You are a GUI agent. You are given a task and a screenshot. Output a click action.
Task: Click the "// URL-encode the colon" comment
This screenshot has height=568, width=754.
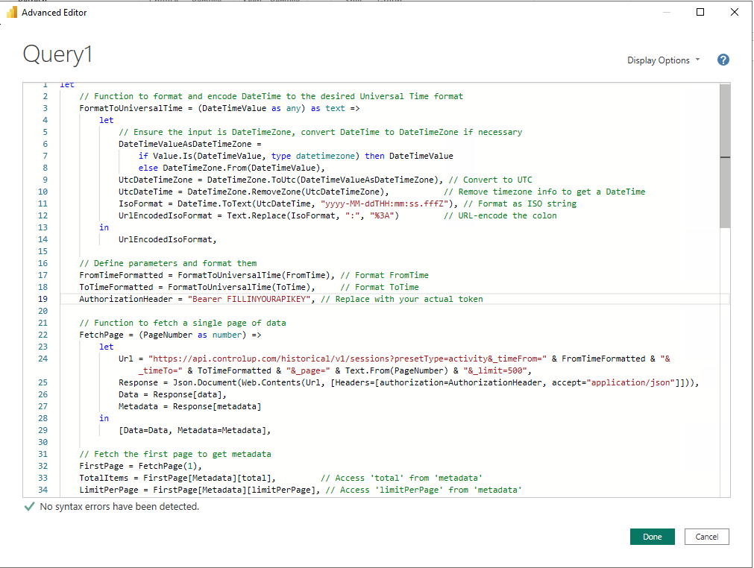click(500, 215)
